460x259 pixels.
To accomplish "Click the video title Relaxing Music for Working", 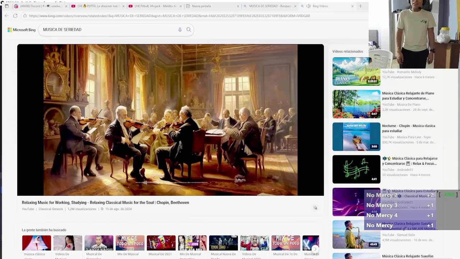I will point(105,203).
